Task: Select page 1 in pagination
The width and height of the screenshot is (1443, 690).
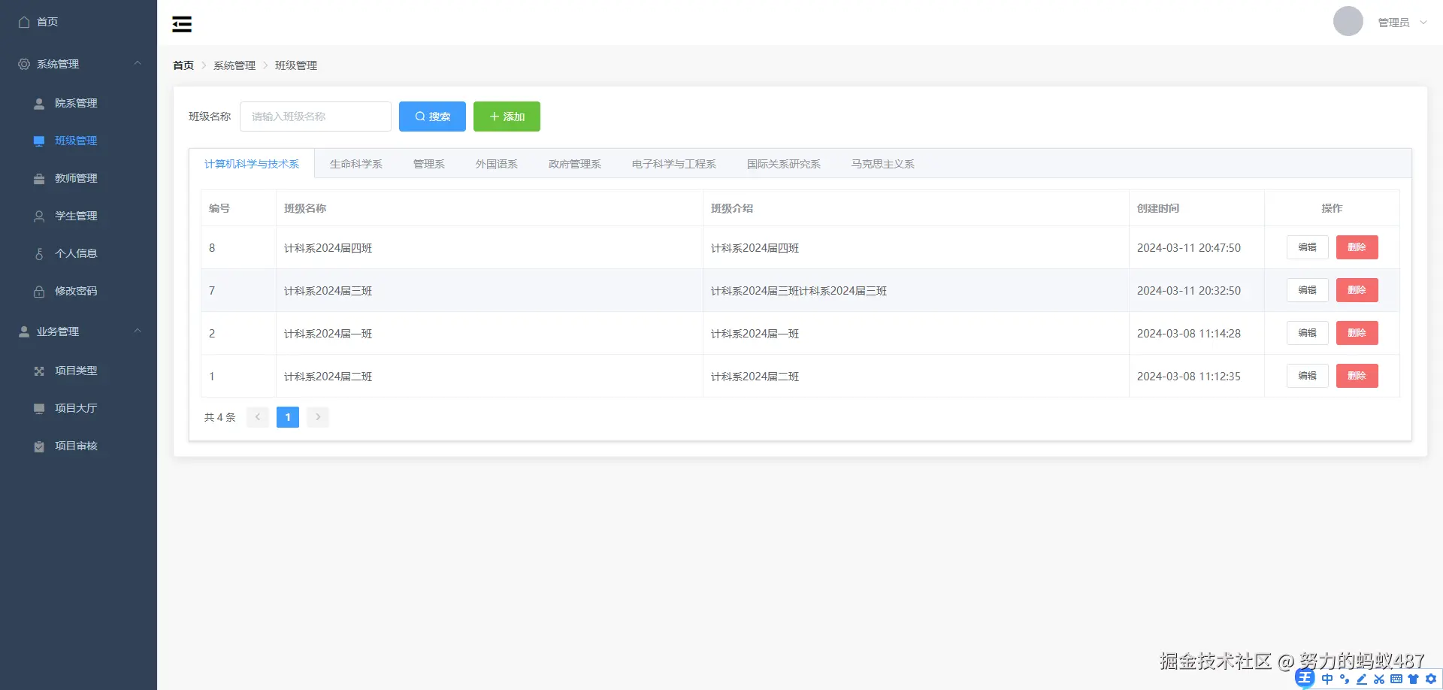Action: tap(288, 417)
